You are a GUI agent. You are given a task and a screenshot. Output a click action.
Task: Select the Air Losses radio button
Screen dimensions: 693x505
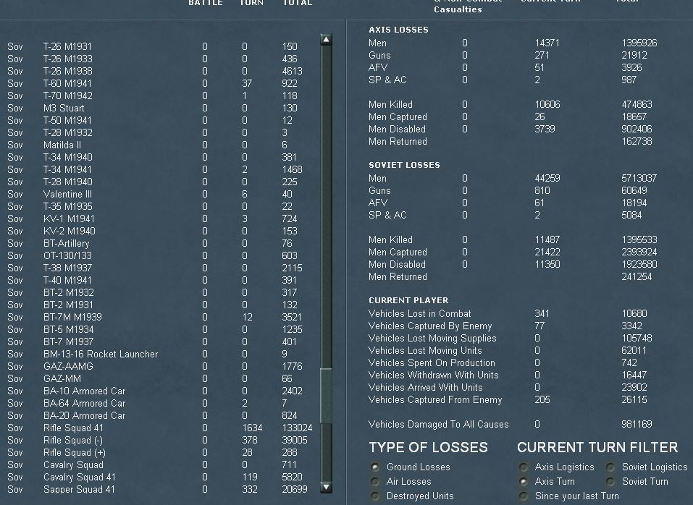375,482
